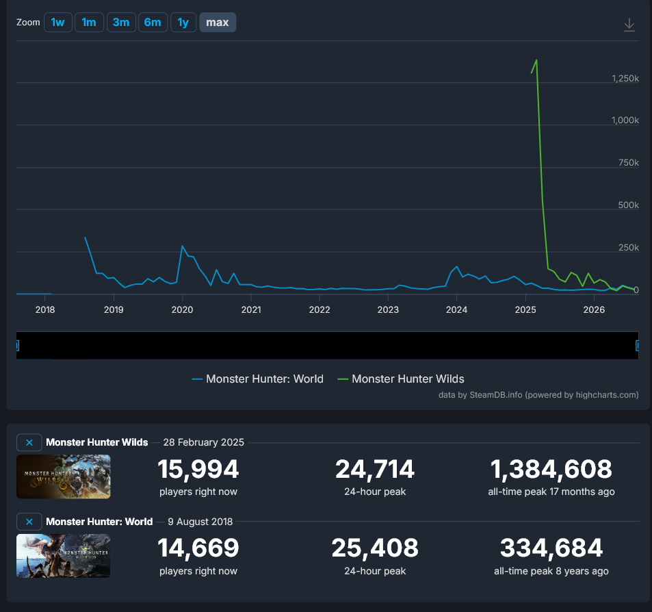Click the 2025 x-axis label
Image resolution: width=652 pixels, height=612 pixels.
coord(525,309)
